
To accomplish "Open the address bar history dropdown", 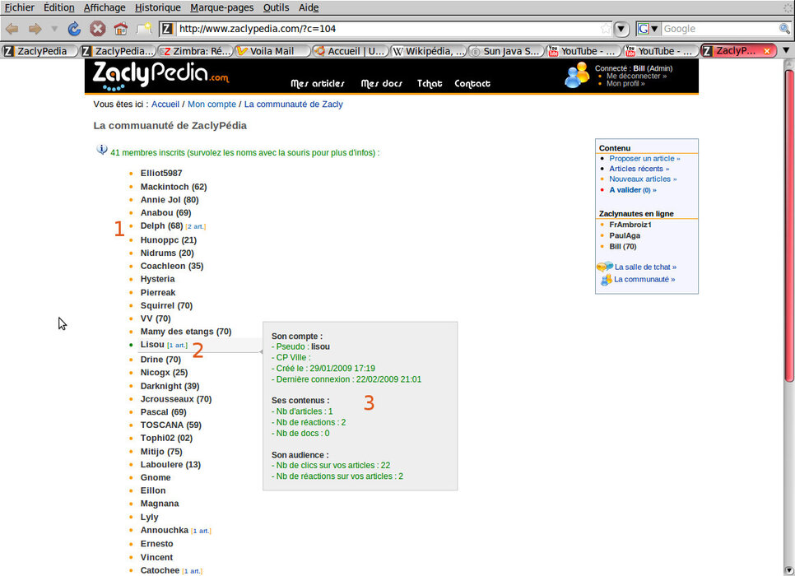I will tap(621, 29).
